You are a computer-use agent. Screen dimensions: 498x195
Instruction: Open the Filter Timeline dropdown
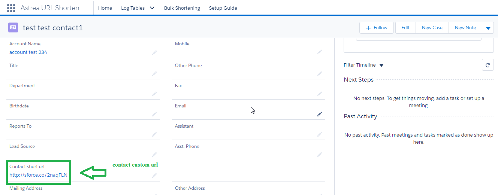click(x=381, y=65)
